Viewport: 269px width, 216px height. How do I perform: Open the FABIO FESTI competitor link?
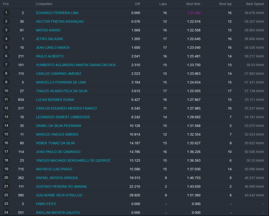[46, 204]
